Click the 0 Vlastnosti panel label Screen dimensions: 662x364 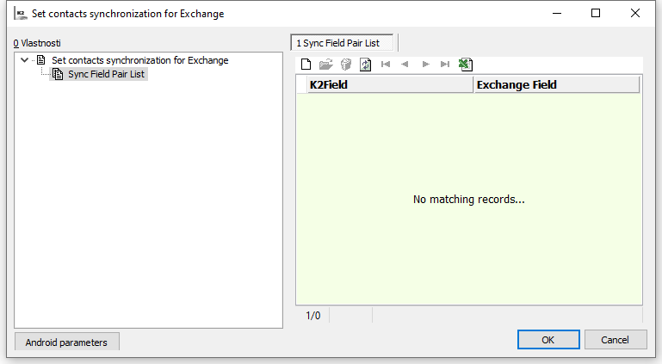pyautogui.click(x=37, y=43)
